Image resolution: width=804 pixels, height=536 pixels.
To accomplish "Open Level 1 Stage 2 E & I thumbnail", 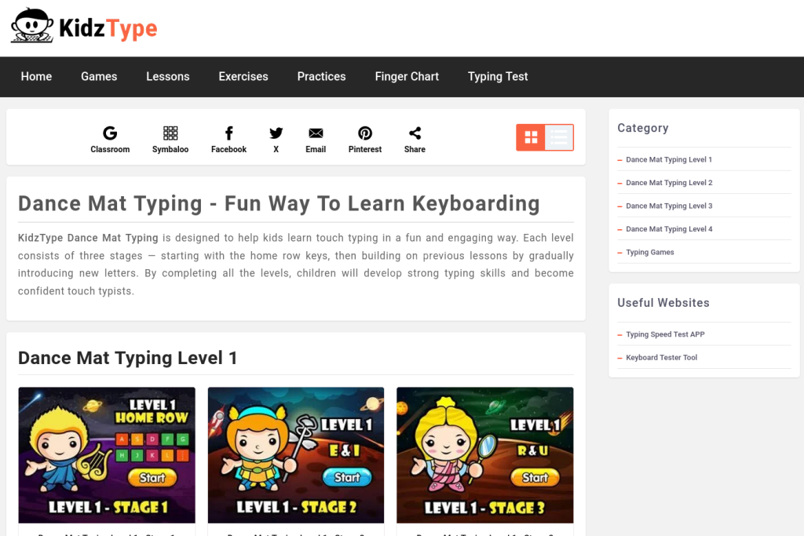I will pos(296,455).
